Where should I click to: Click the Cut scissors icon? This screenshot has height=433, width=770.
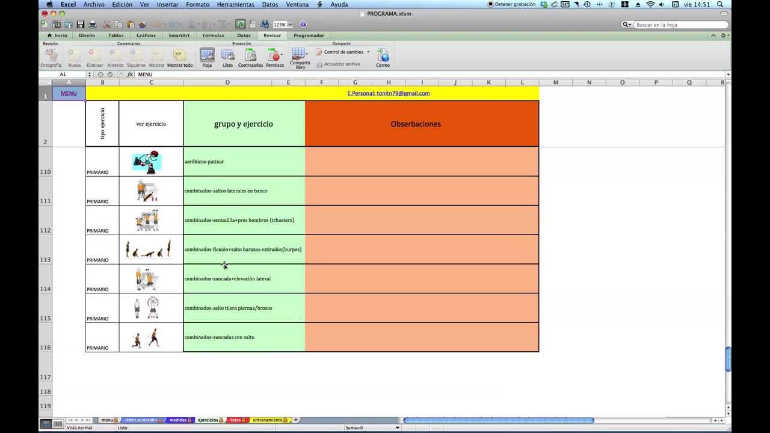(x=106, y=25)
